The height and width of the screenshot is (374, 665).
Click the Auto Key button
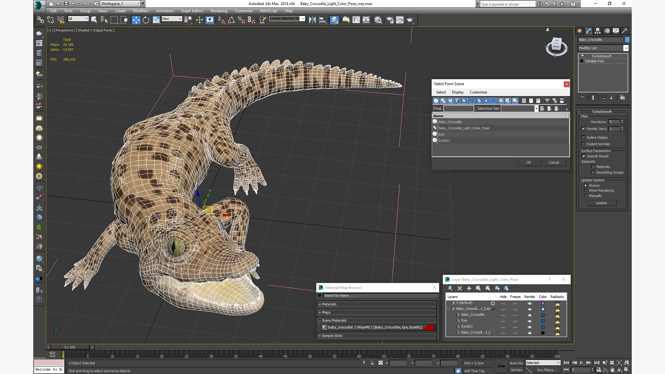[516, 363]
